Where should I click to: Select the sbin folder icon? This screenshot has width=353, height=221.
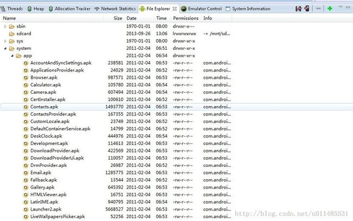tap(12, 27)
